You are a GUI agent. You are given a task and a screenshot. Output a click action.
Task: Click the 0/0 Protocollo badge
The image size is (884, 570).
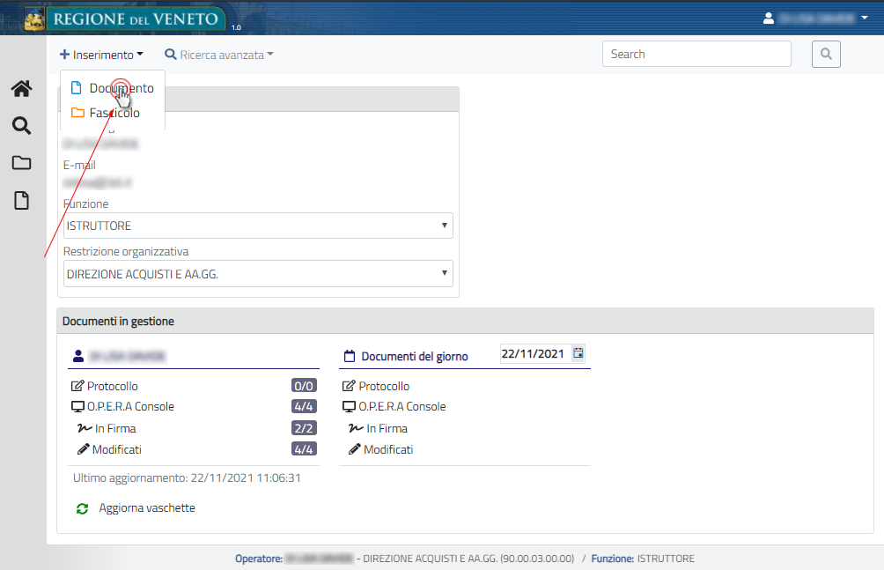(x=304, y=386)
